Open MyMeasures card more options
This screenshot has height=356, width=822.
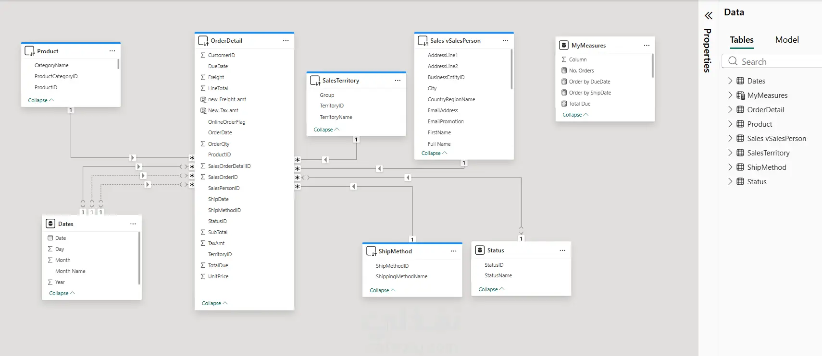[x=647, y=46]
